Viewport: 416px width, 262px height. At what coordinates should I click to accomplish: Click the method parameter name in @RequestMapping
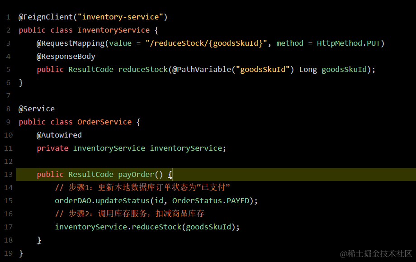coord(290,43)
